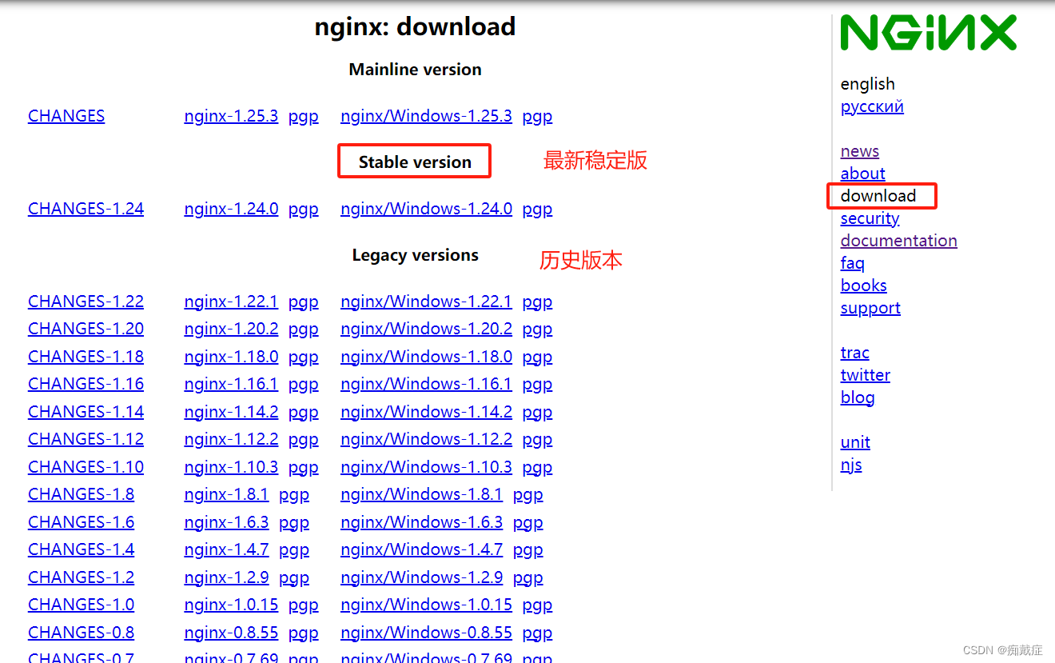This screenshot has width=1055, height=663.
Task: Open the CHANGES-1.10 link
Action: tap(86, 467)
